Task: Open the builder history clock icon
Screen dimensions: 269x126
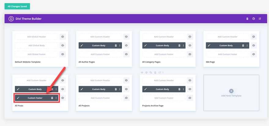Action: 253,19
